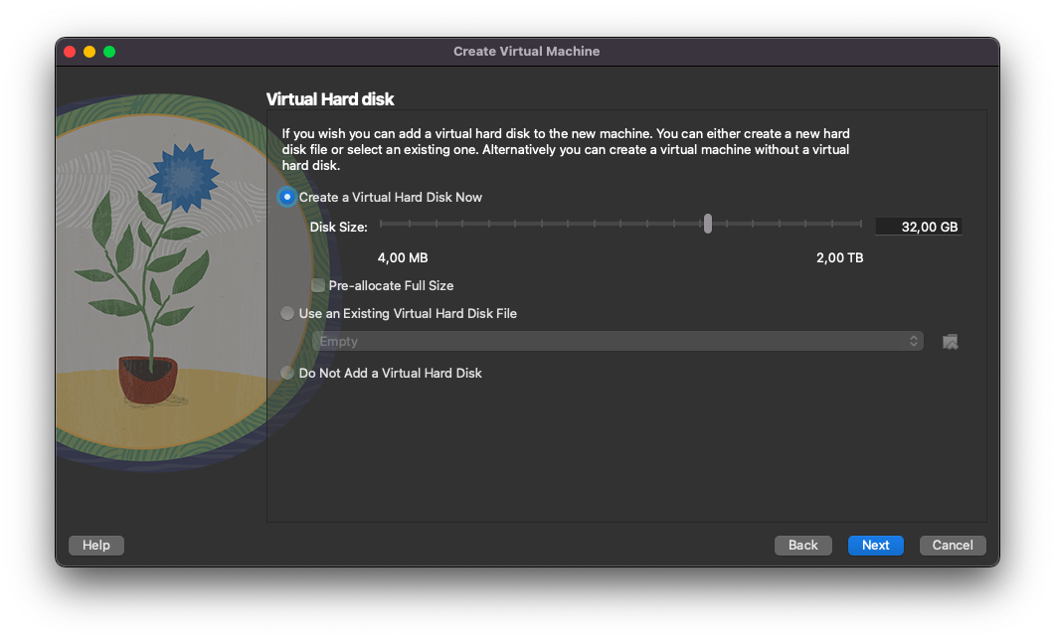This screenshot has width=1055, height=640.
Task: Click the Disk Size slider handle
Action: [x=707, y=224]
